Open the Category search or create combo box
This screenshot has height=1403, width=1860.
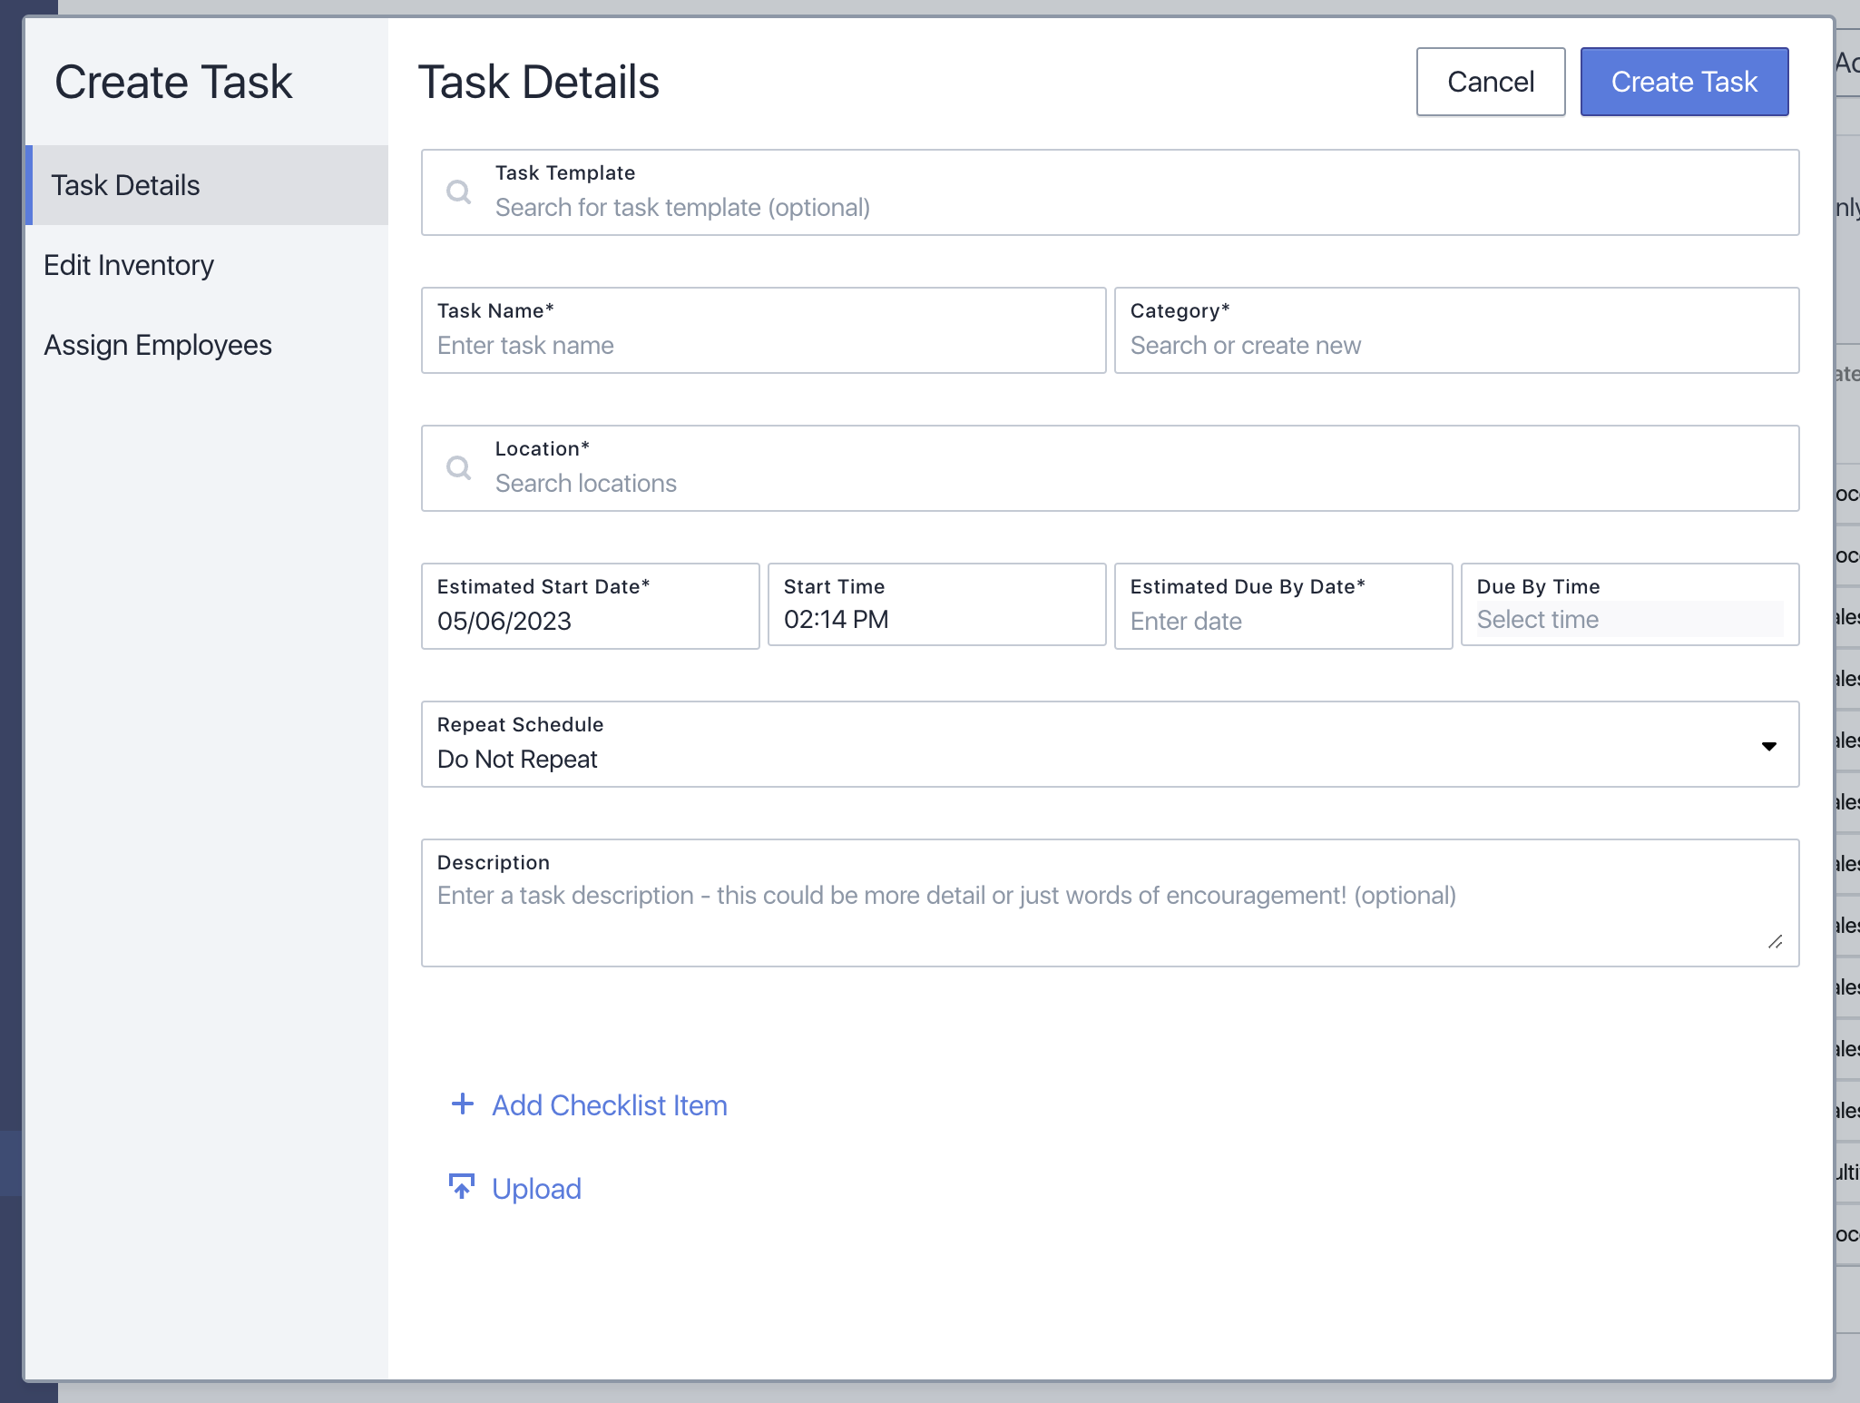[1455, 345]
